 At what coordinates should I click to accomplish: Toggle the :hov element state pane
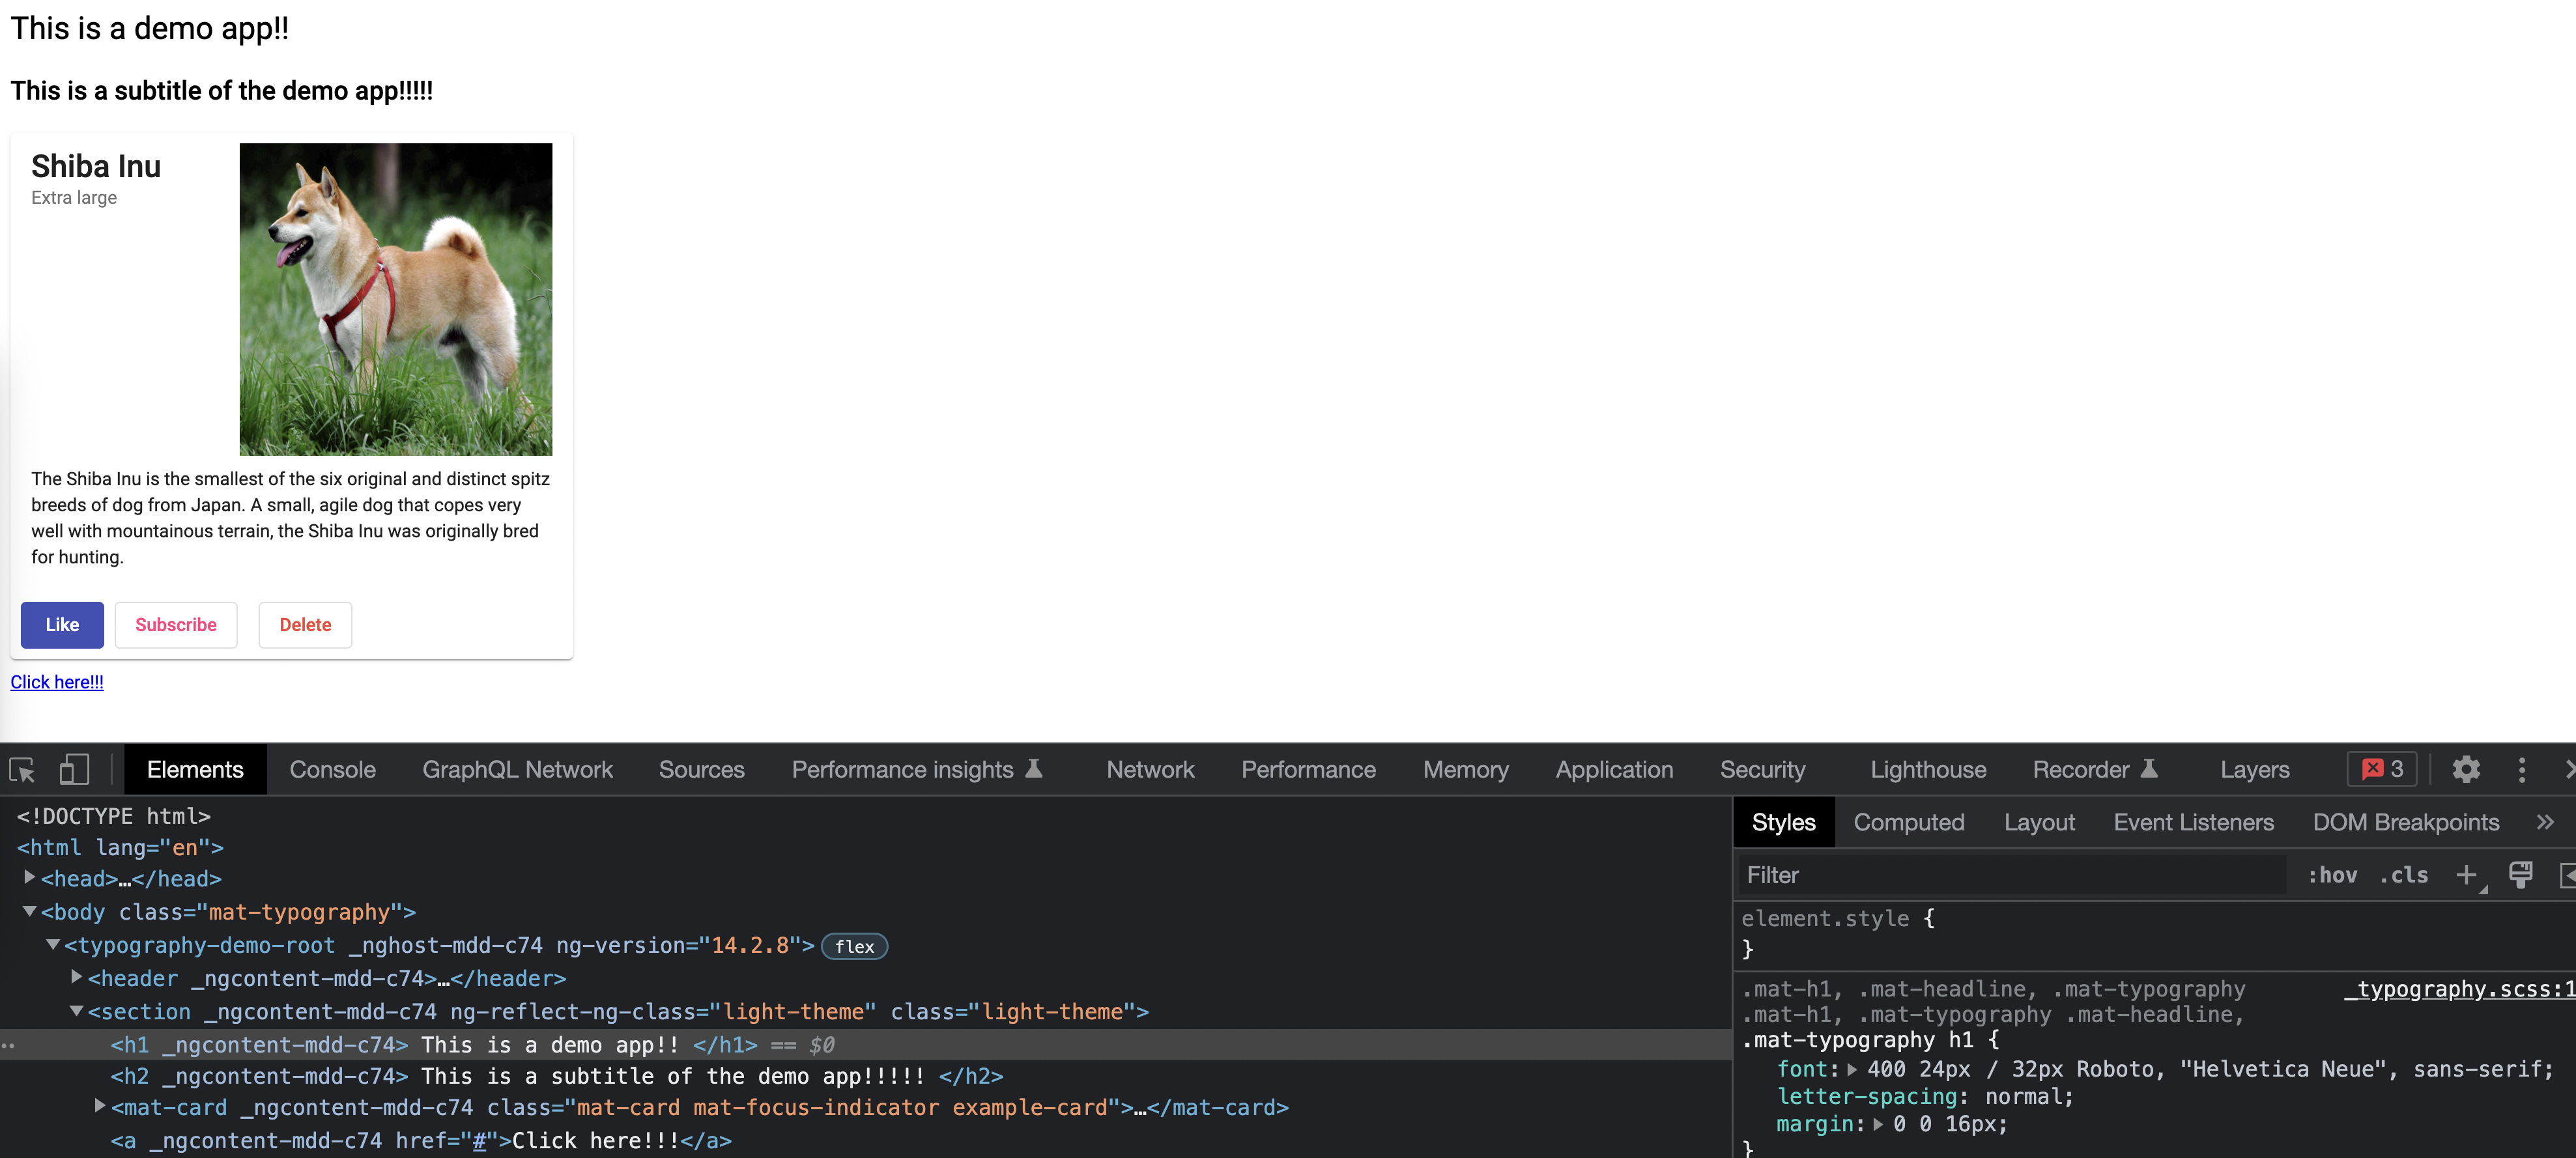[x=2332, y=874]
